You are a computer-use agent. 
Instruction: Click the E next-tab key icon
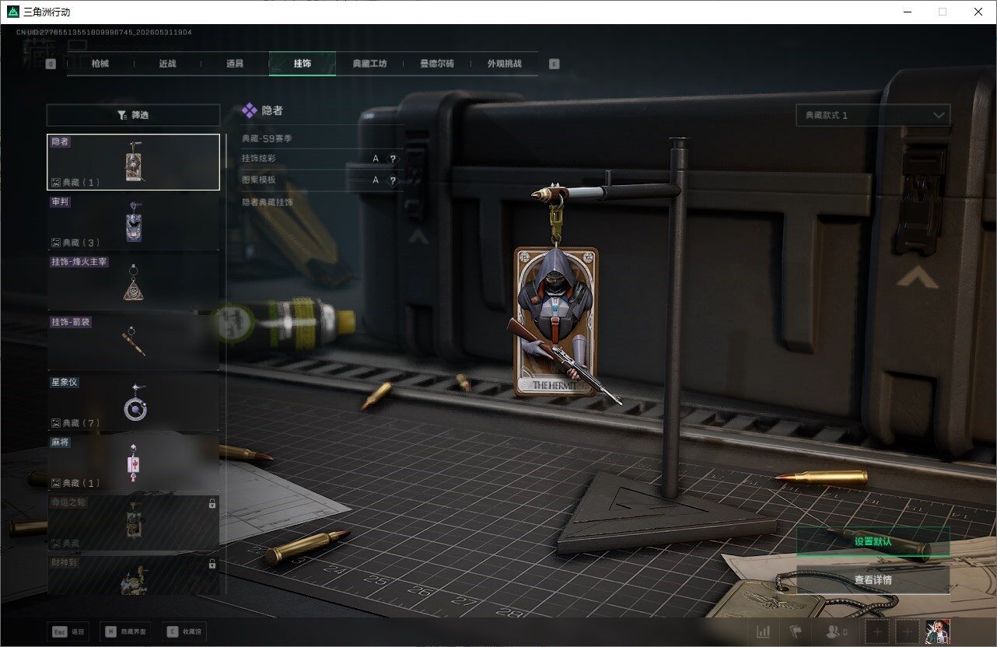(x=554, y=65)
